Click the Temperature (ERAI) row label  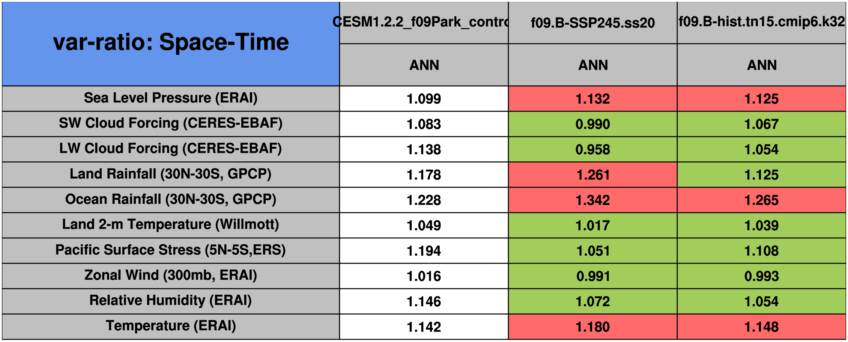click(x=171, y=326)
